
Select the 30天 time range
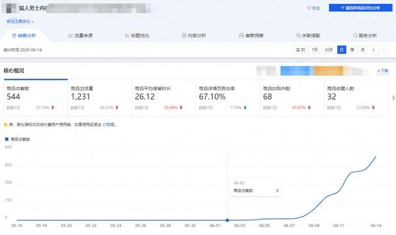[x=329, y=49]
